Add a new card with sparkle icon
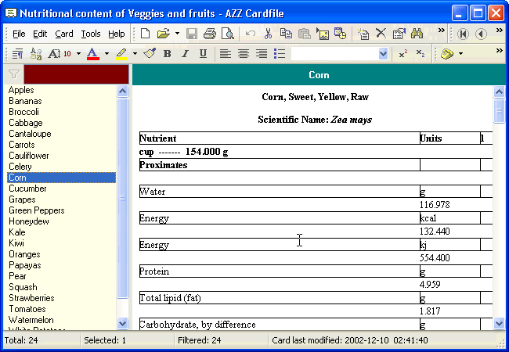The width and height of the screenshot is (509, 352). (x=363, y=34)
